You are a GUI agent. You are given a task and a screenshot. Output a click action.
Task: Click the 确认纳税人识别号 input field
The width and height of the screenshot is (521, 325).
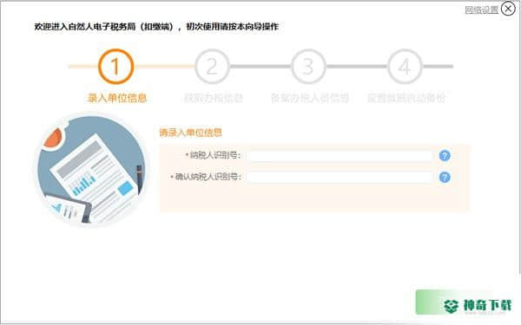tap(340, 178)
